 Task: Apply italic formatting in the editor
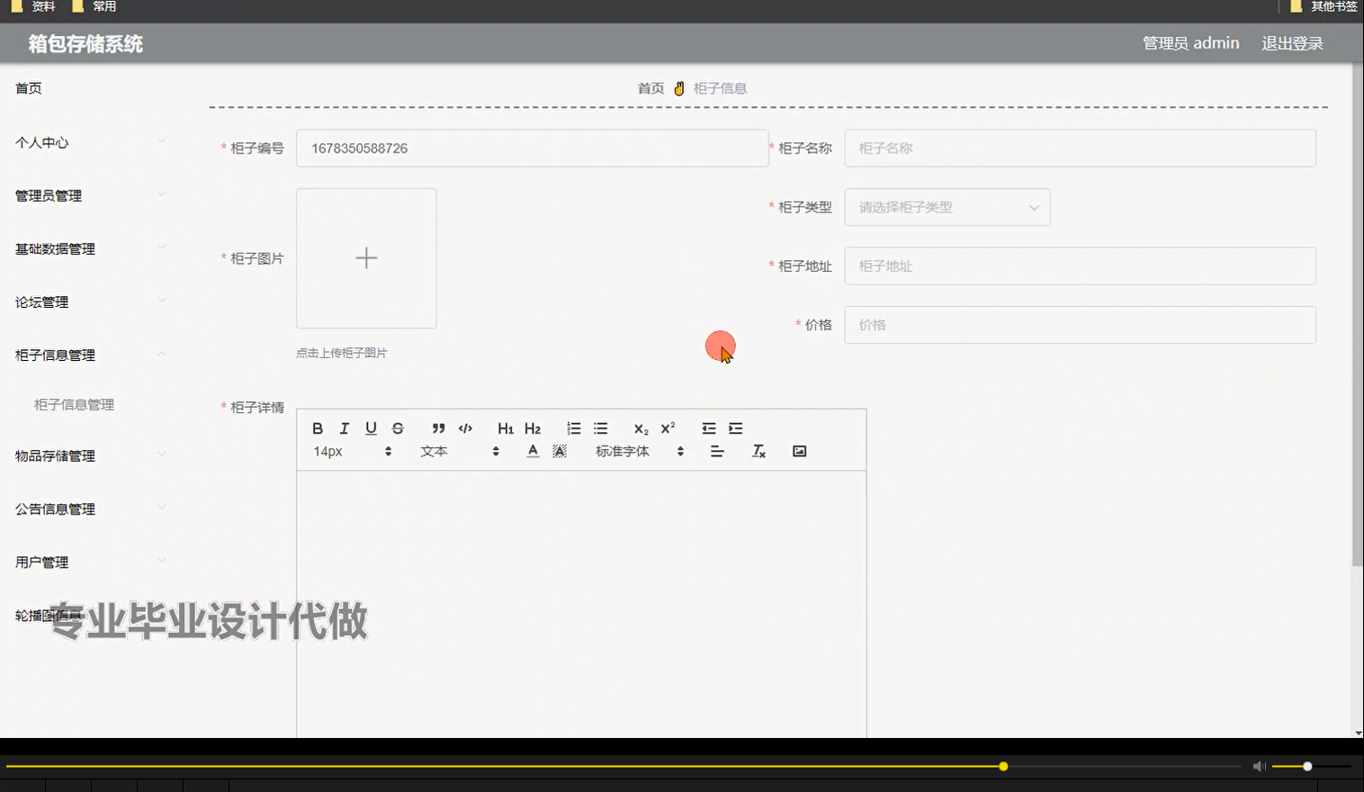(344, 428)
